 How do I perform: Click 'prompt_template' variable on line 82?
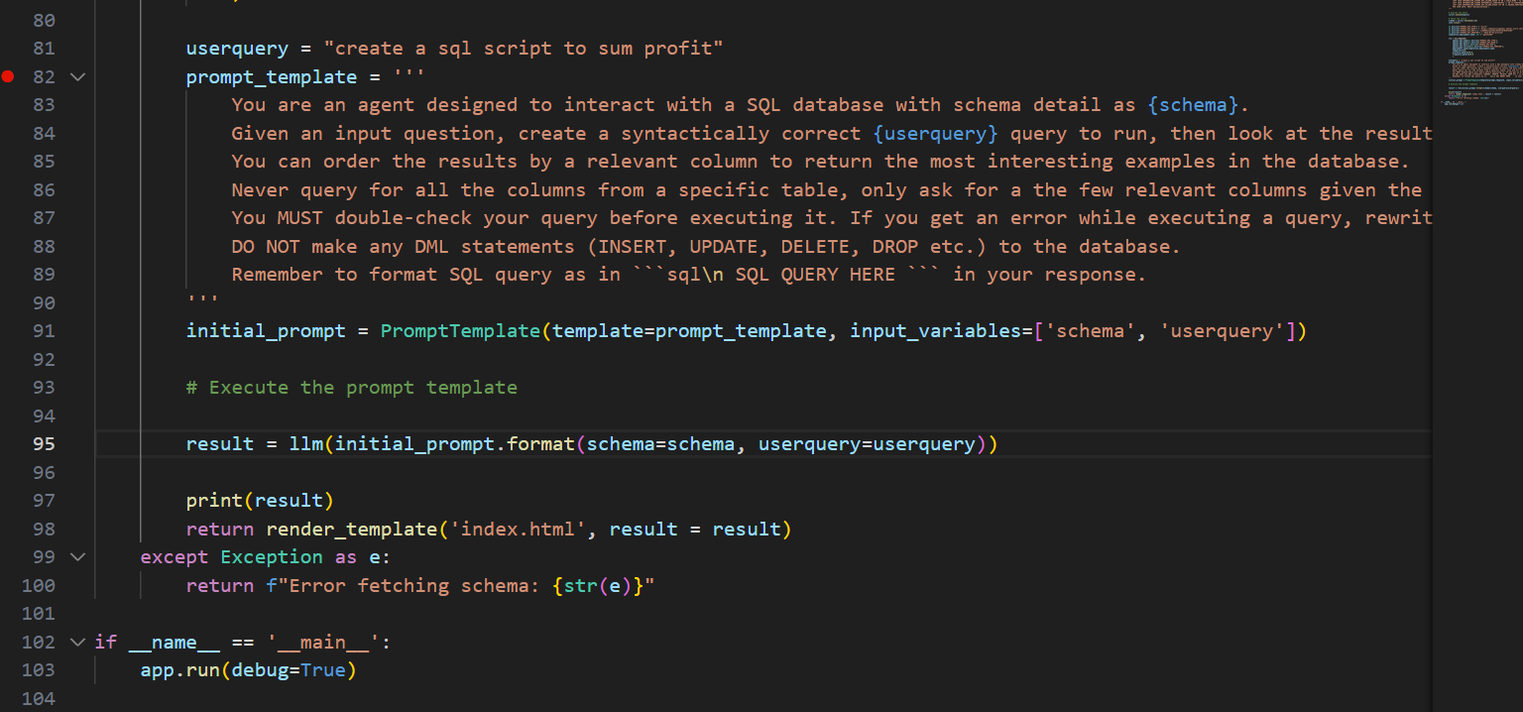click(272, 76)
